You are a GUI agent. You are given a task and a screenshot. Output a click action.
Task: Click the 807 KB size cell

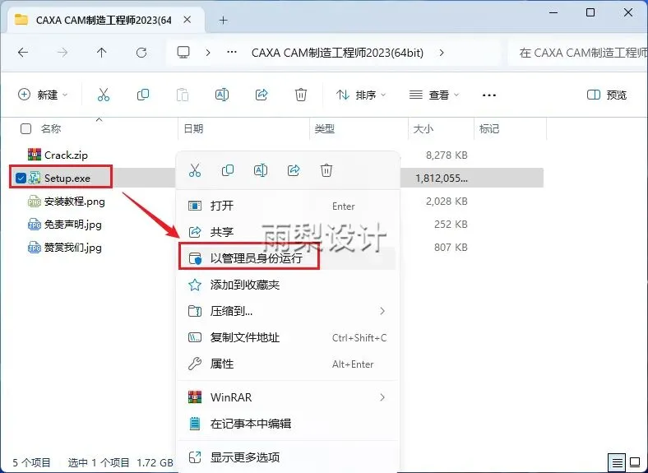click(451, 248)
